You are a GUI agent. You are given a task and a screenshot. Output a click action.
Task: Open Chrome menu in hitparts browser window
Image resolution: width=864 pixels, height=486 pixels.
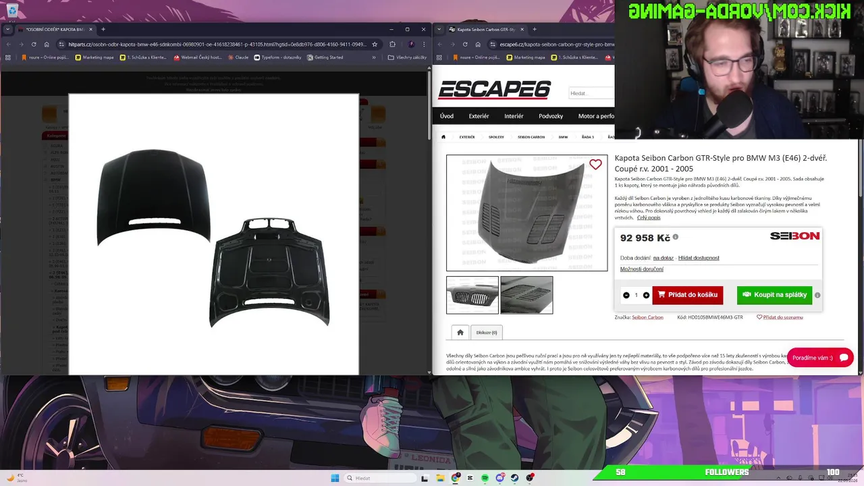click(424, 45)
